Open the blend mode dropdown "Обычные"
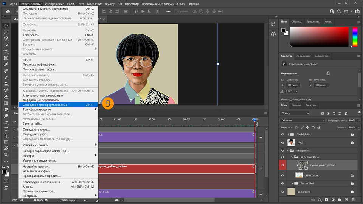The height and width of the screenshot is (204, 363). (302, 121)
